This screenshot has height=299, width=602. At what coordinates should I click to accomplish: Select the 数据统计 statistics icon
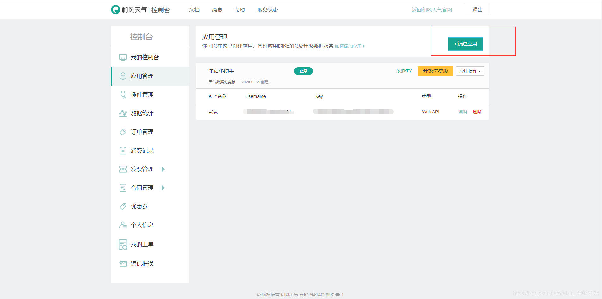click(x=123, y=113)
